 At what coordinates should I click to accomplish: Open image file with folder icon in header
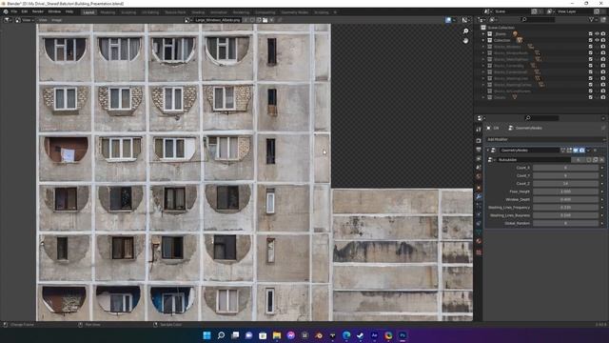point(265,20)
